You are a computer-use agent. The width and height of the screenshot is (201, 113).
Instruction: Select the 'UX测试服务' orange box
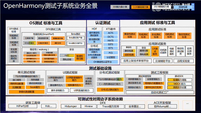[155, 51]
